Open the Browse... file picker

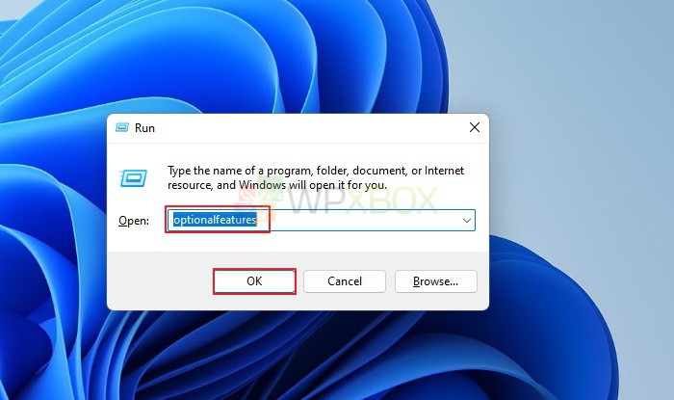click(436, 281)
